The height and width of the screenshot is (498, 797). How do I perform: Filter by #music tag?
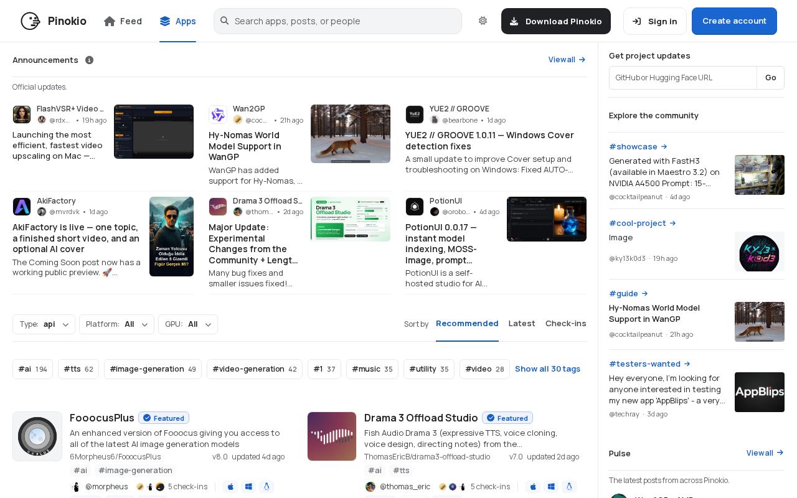pos(372,369)
